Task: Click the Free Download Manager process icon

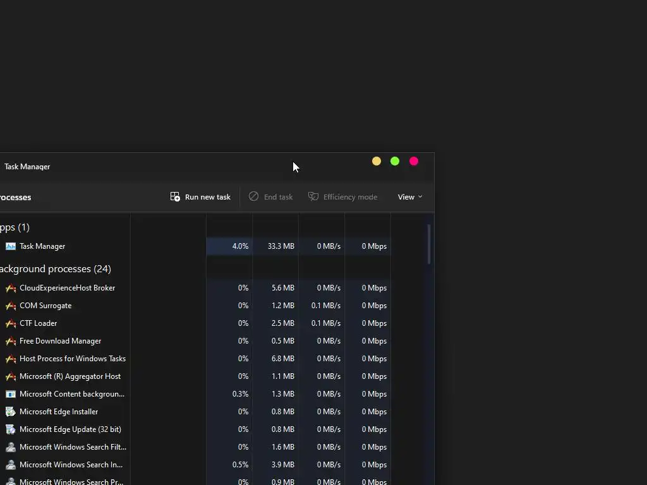Action: (x=11, y=341)
